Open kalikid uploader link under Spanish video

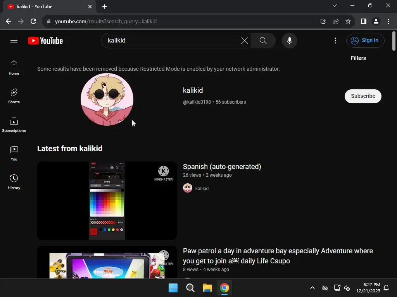click(x=202, y=188)
